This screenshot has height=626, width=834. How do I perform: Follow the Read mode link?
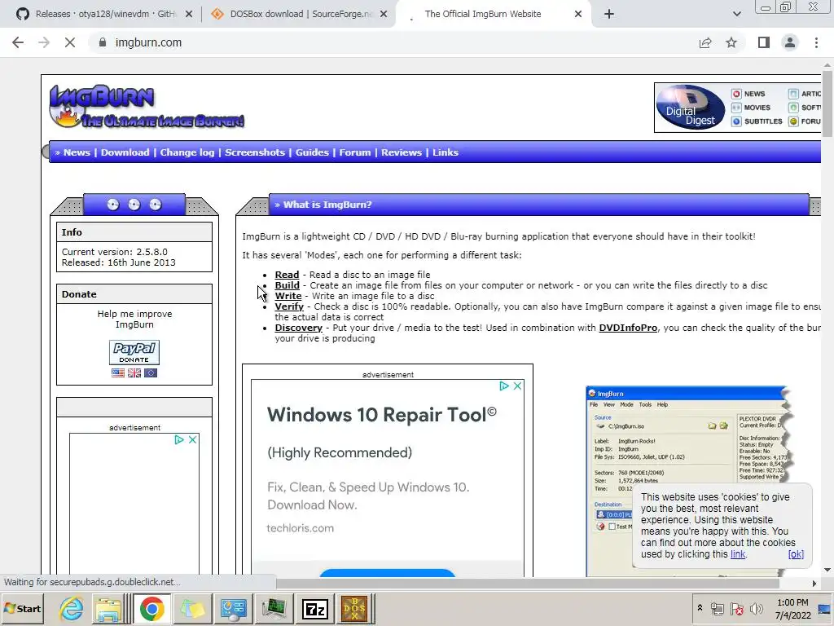pyautogui.click(x=287, y=275)
